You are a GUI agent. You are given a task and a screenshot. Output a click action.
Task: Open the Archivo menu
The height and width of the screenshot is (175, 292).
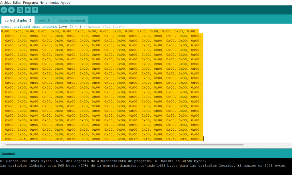pyautogui.click(x=6, y=3)
